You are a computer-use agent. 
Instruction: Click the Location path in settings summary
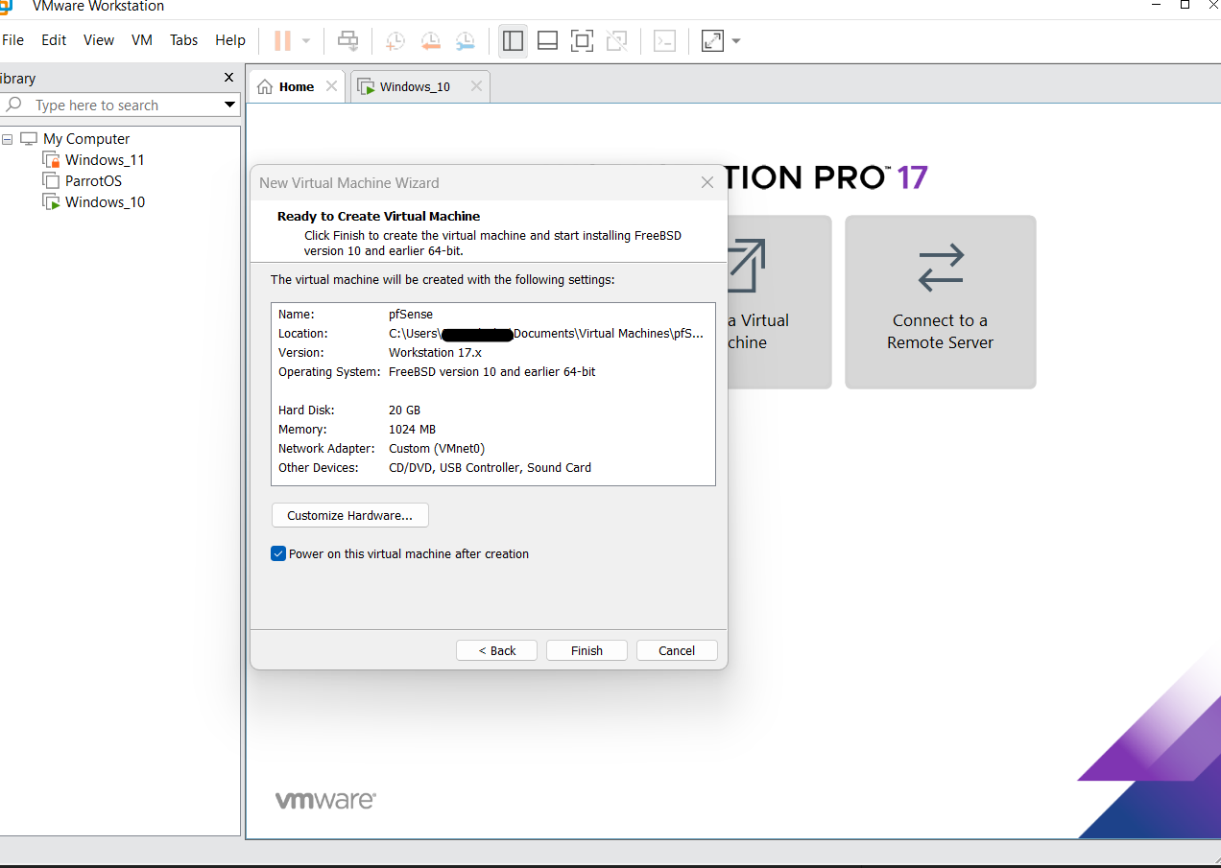tap(546, 333)
